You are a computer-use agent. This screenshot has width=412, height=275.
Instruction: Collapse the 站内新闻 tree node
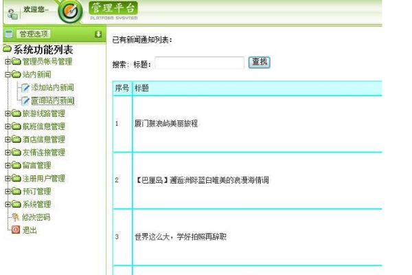[8, 74]
